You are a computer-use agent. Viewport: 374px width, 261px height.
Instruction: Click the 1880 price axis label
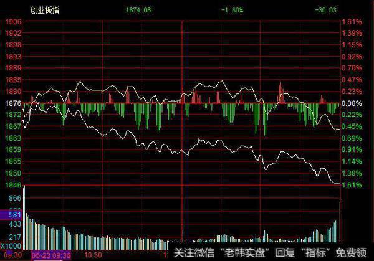[13, 92]
